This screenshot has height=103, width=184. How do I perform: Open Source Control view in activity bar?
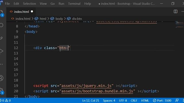[x=1, y=38]
